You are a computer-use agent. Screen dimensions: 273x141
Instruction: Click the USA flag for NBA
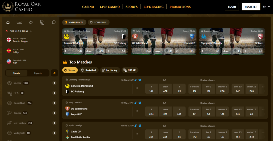pos(9,61)
